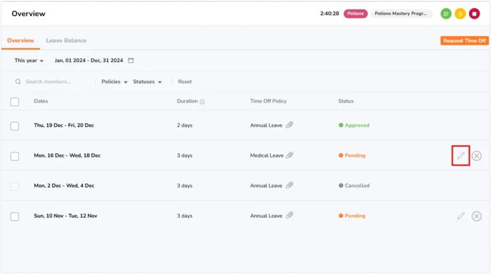Viewport: 491px width, 274px height.
Task: Click the green sync icon in header
Action: tap(446, 14)
